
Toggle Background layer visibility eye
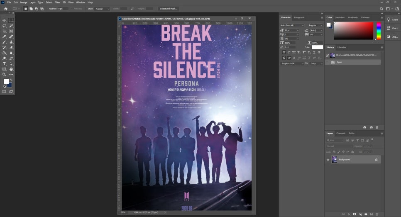328,160
